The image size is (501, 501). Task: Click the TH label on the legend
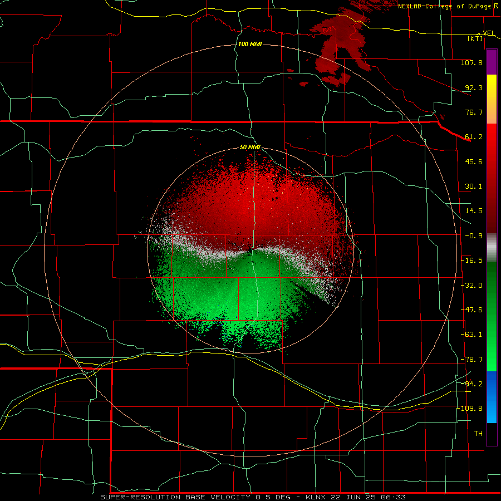[478, 434]
